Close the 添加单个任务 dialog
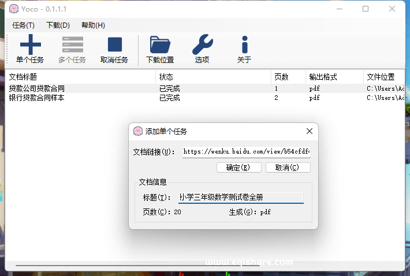Viewport: 410px width, 276px height. point(310,131)
